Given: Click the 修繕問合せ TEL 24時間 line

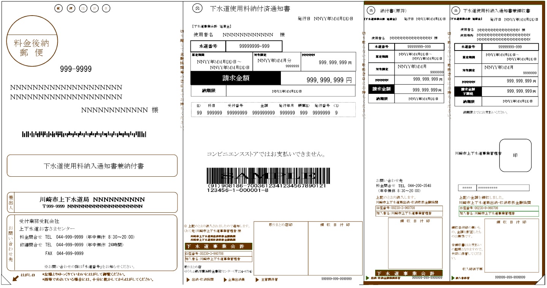Looking at the screenshot, I should (x=71, y=245).
